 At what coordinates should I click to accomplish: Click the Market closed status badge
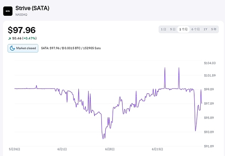click(x=23, y=48)
